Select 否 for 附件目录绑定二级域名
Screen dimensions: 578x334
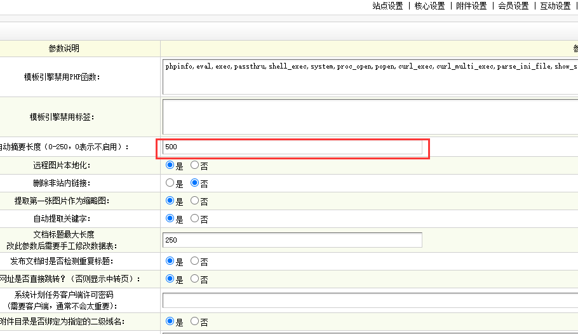(195, 321)
